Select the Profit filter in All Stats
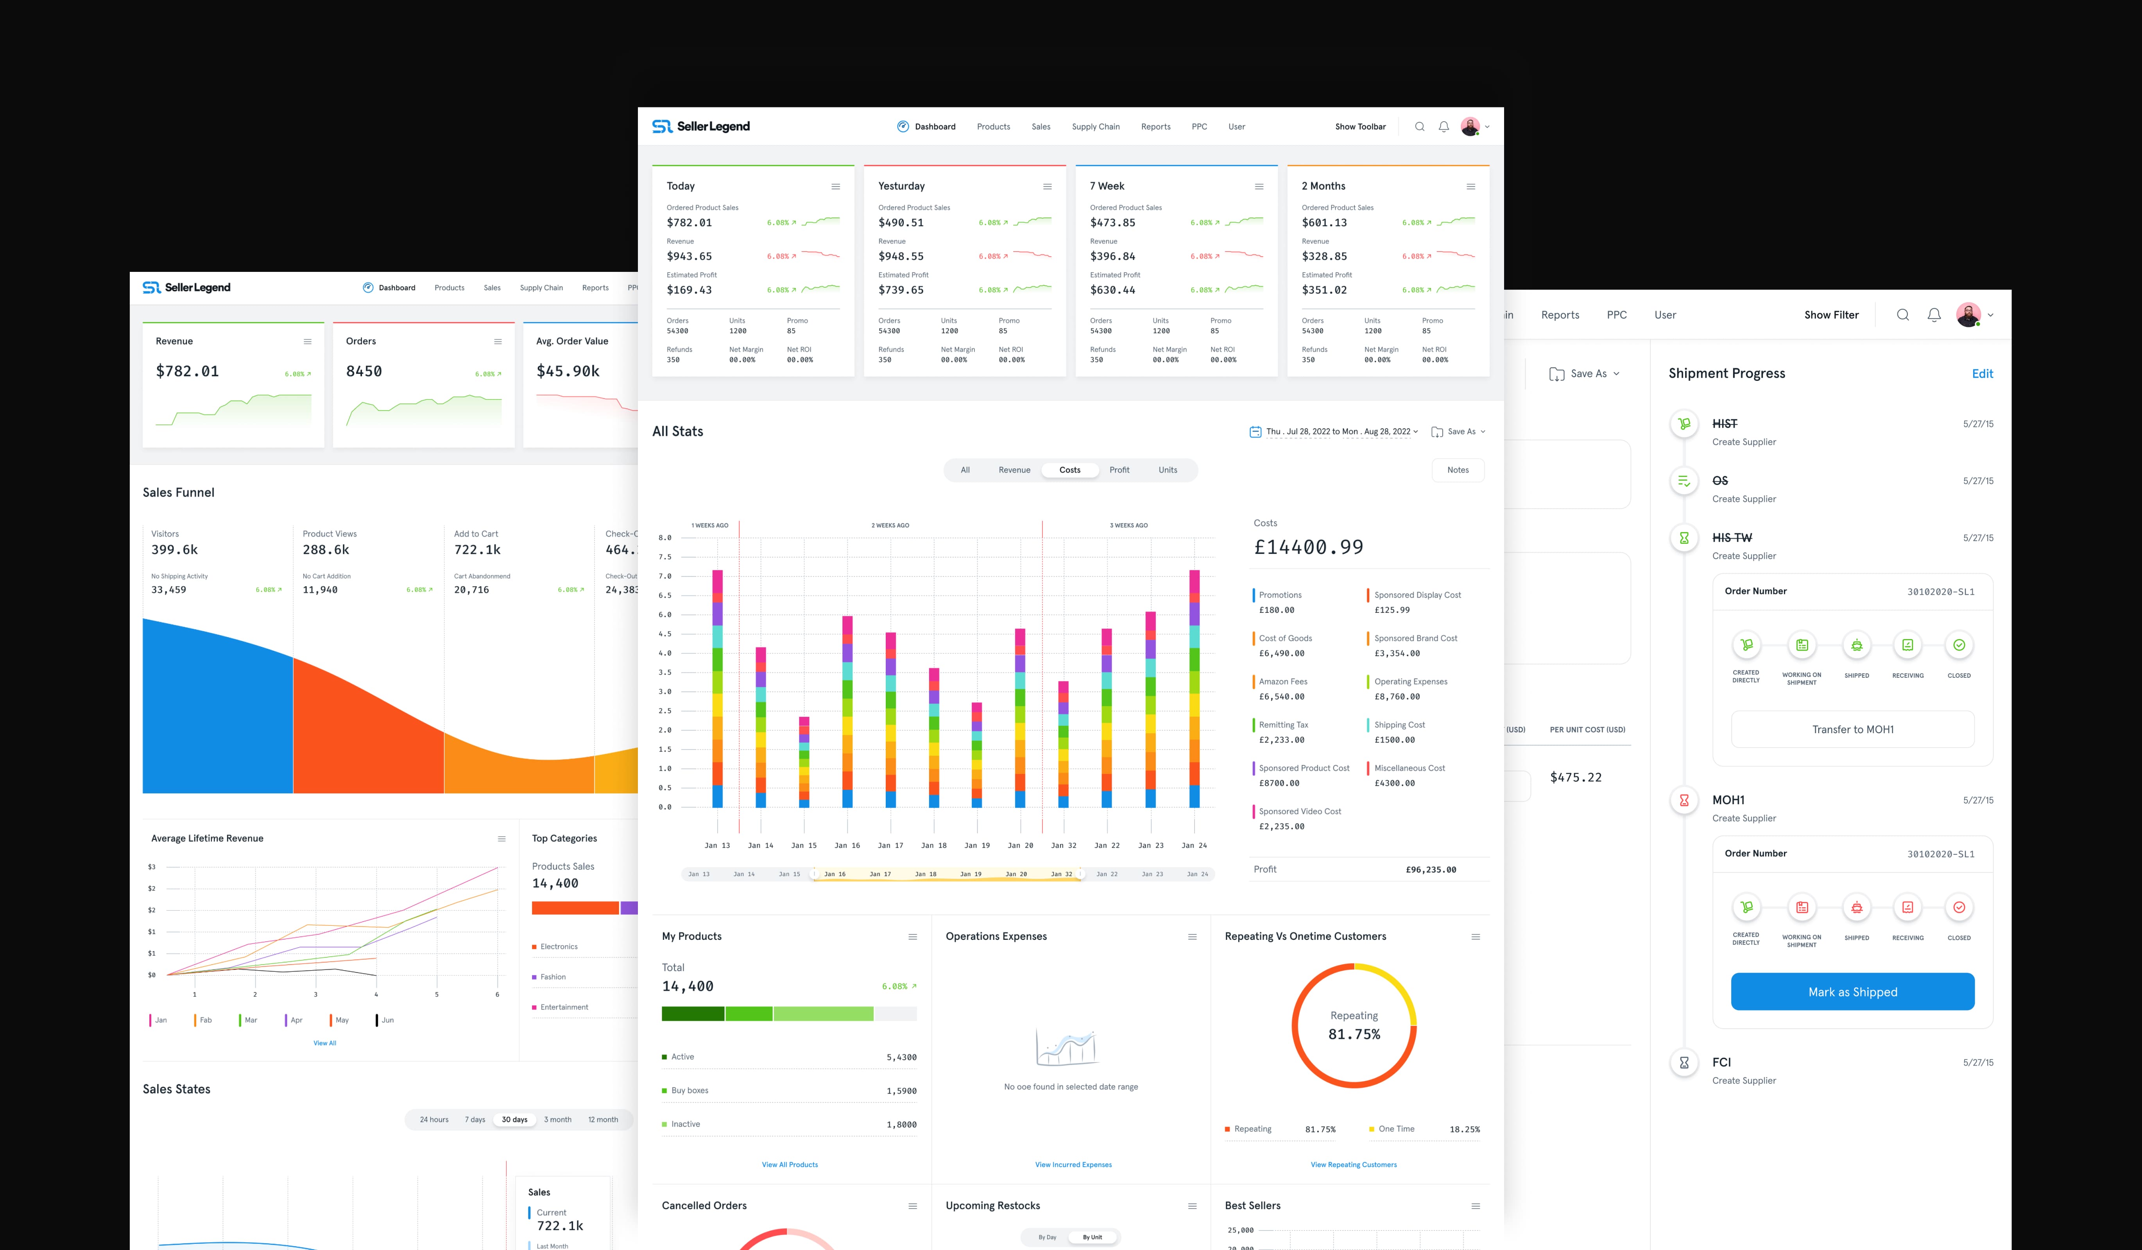The image size is (2142, 1250). point(1119,470)
